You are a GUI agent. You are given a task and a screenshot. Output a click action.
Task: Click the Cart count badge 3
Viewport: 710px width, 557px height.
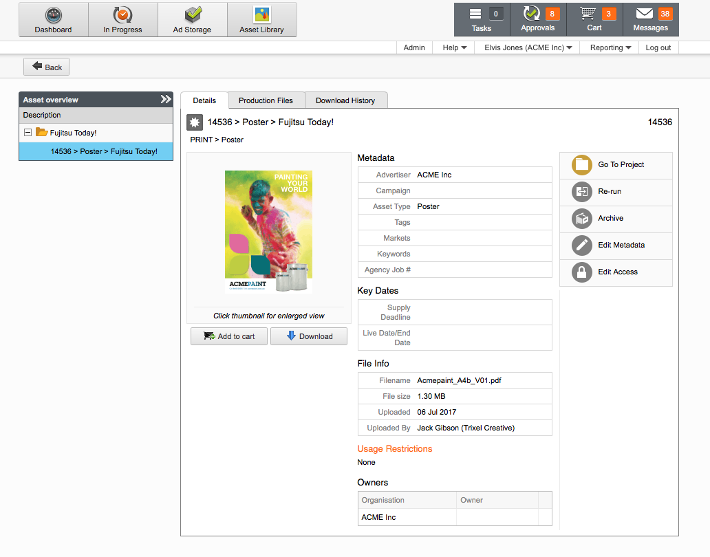tap(609, 14)
